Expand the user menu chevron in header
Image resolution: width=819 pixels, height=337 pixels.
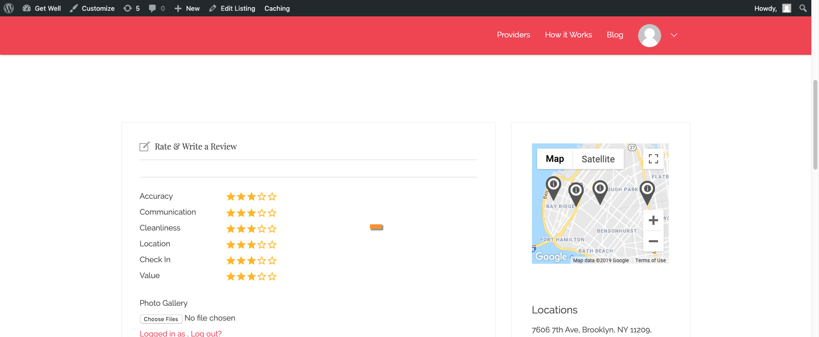click(x=674, y=35)
